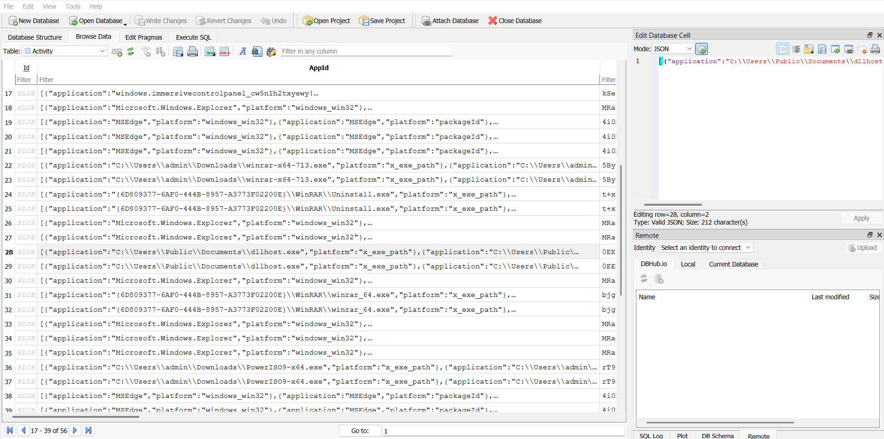Click the Close Database button
Viewport: 884px width, 439px height.
point(515,21)
